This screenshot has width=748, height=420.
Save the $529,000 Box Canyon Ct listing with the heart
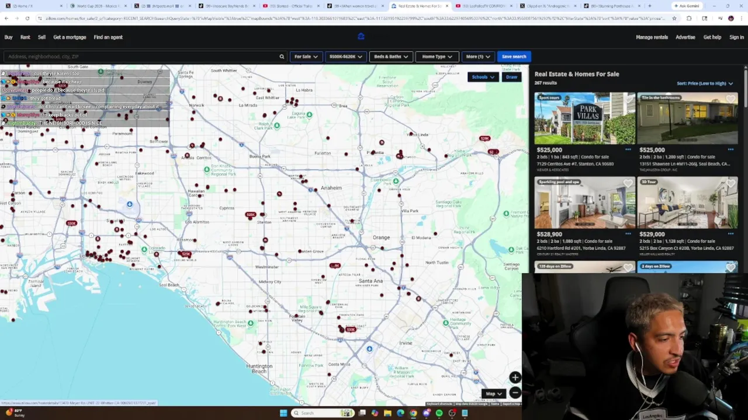(x=731, y=184)
